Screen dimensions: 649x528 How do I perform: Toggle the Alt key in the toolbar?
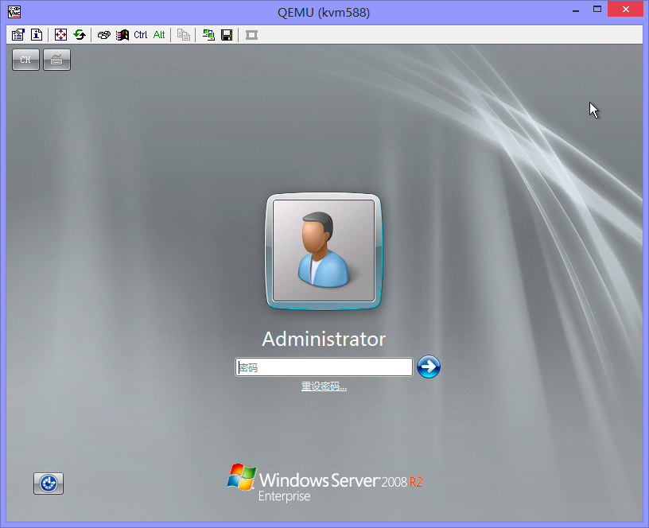[159, 35]
